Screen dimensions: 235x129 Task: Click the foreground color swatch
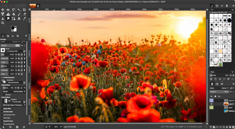click(13, 28)
